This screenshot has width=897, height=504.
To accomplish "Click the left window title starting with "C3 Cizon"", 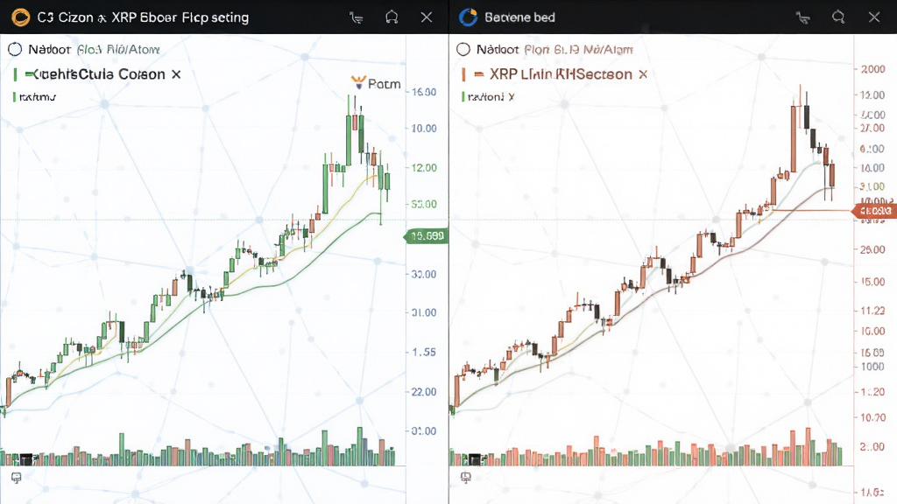I will [x=143, y=17].
